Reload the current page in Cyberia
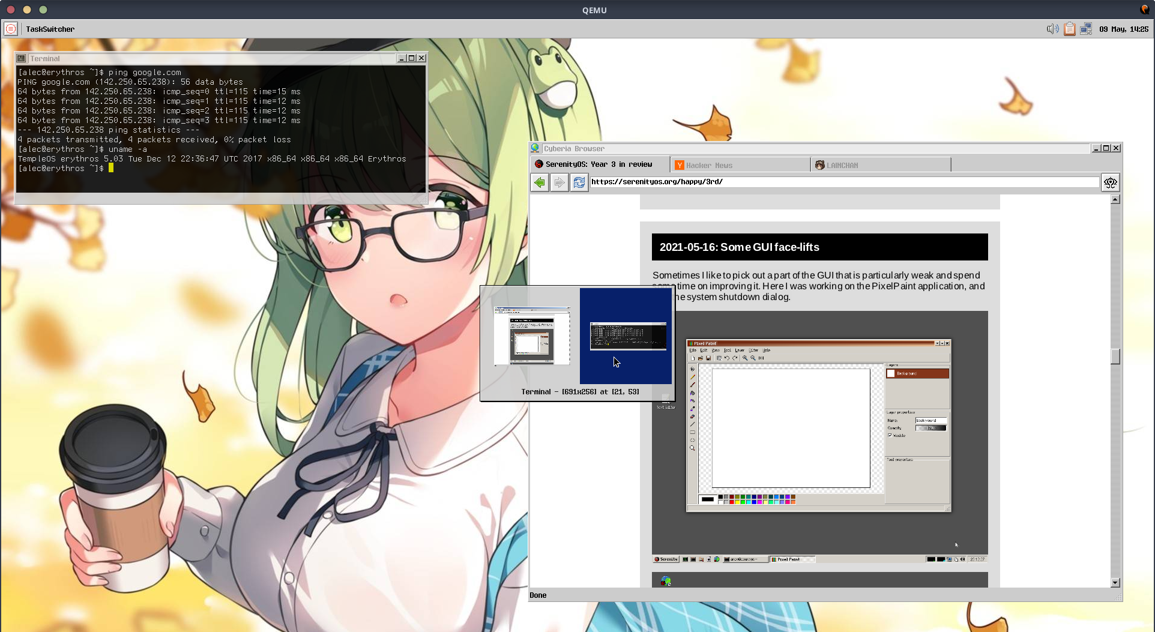Image resolution: width=1155 pixels, height=632 pixels. (x=579, y=182)
